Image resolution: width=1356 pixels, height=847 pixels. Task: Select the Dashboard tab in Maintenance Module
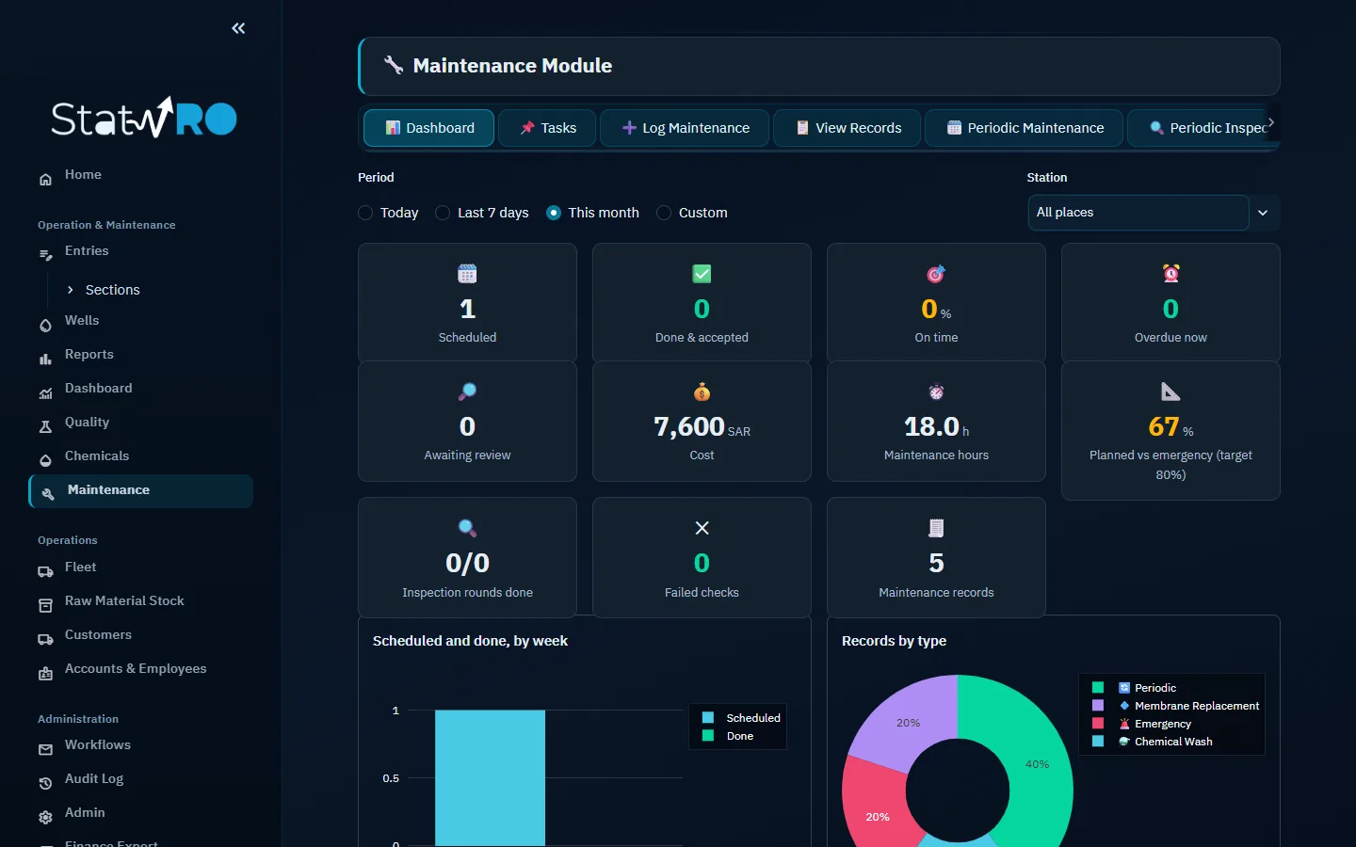[429, 128]
